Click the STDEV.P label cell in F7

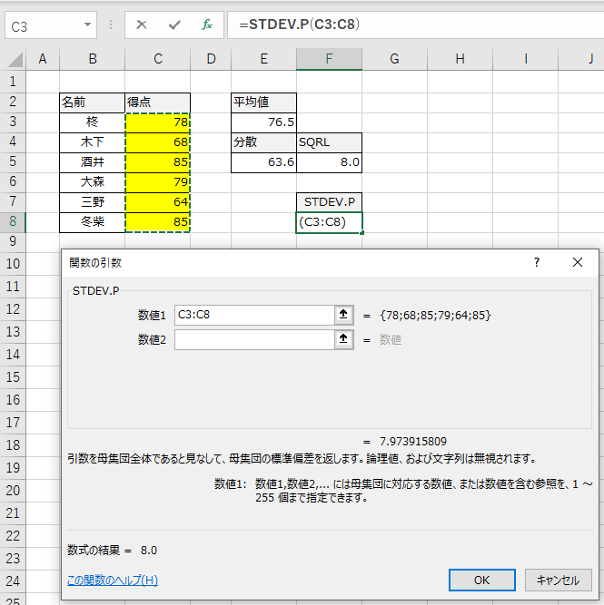click(329, 201)
